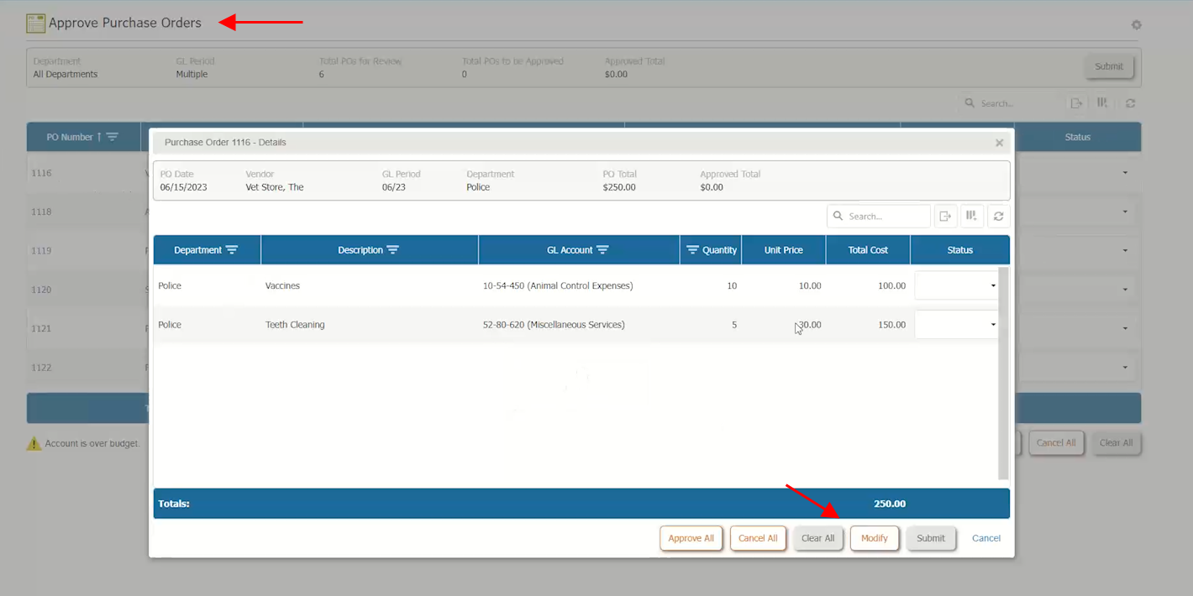This screenshot has width=1193, height=596.
Task: Click the 250.00 totals value
Action: (890, 504)
